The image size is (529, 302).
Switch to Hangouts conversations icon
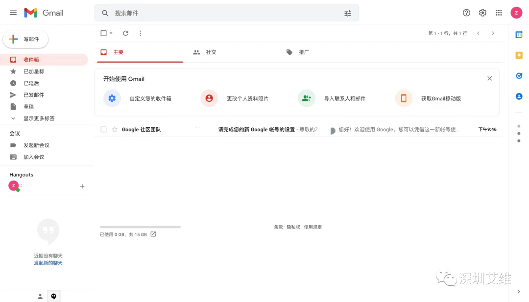54,296
